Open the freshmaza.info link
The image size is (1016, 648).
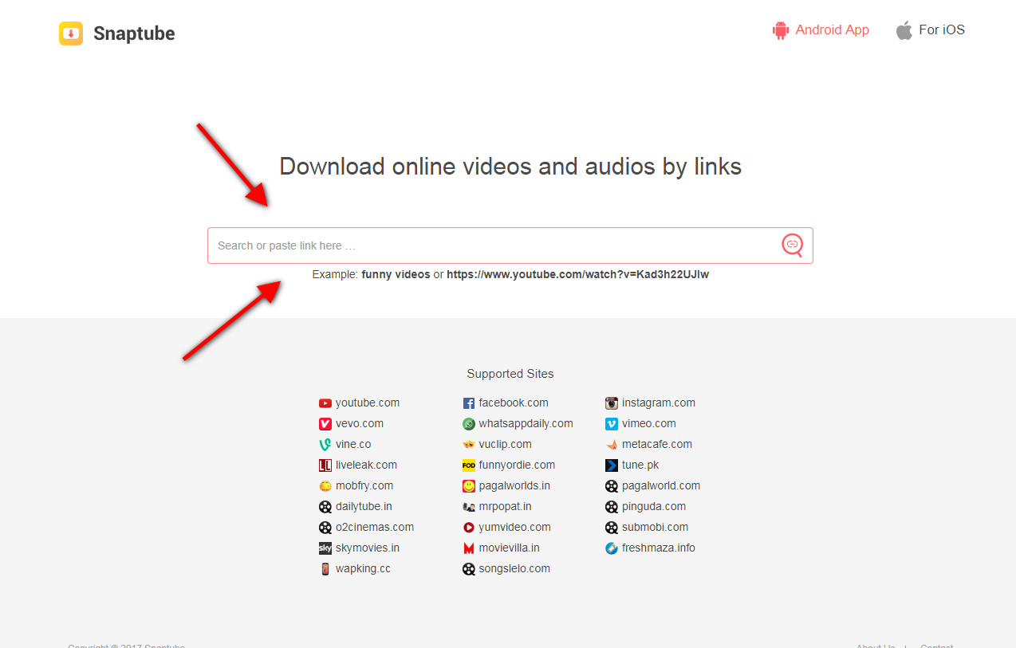pyautogui.click(x=659, y=548)
